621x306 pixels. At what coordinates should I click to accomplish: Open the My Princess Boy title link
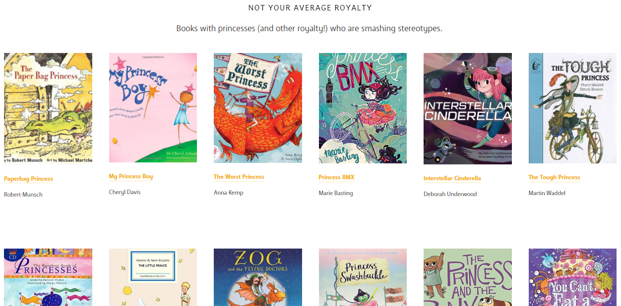click(131, 176)
